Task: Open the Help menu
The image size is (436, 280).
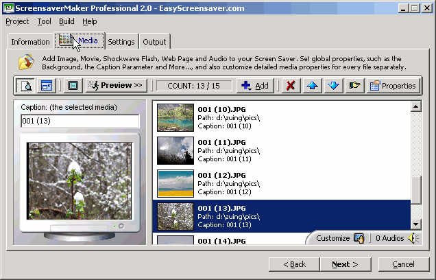Action: (x=90, y=21)
